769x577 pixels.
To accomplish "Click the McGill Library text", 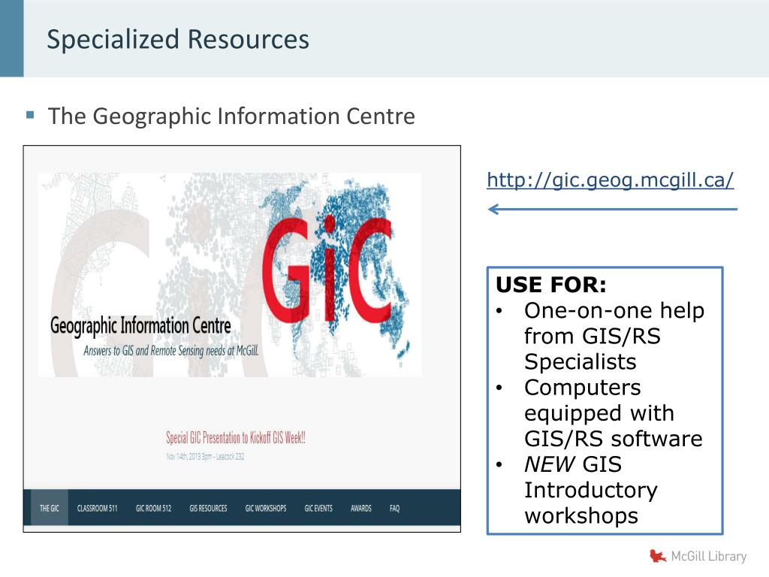I will click(709, 557).
